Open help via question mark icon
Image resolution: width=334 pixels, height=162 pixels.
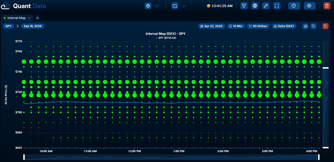click(x=294, y=6)
